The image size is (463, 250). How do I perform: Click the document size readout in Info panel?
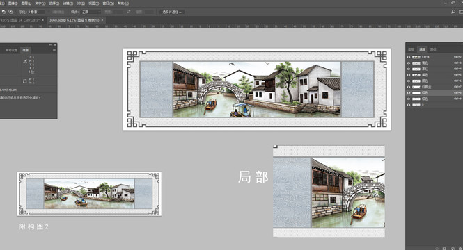pyautogui.click(x=8, y=90)
